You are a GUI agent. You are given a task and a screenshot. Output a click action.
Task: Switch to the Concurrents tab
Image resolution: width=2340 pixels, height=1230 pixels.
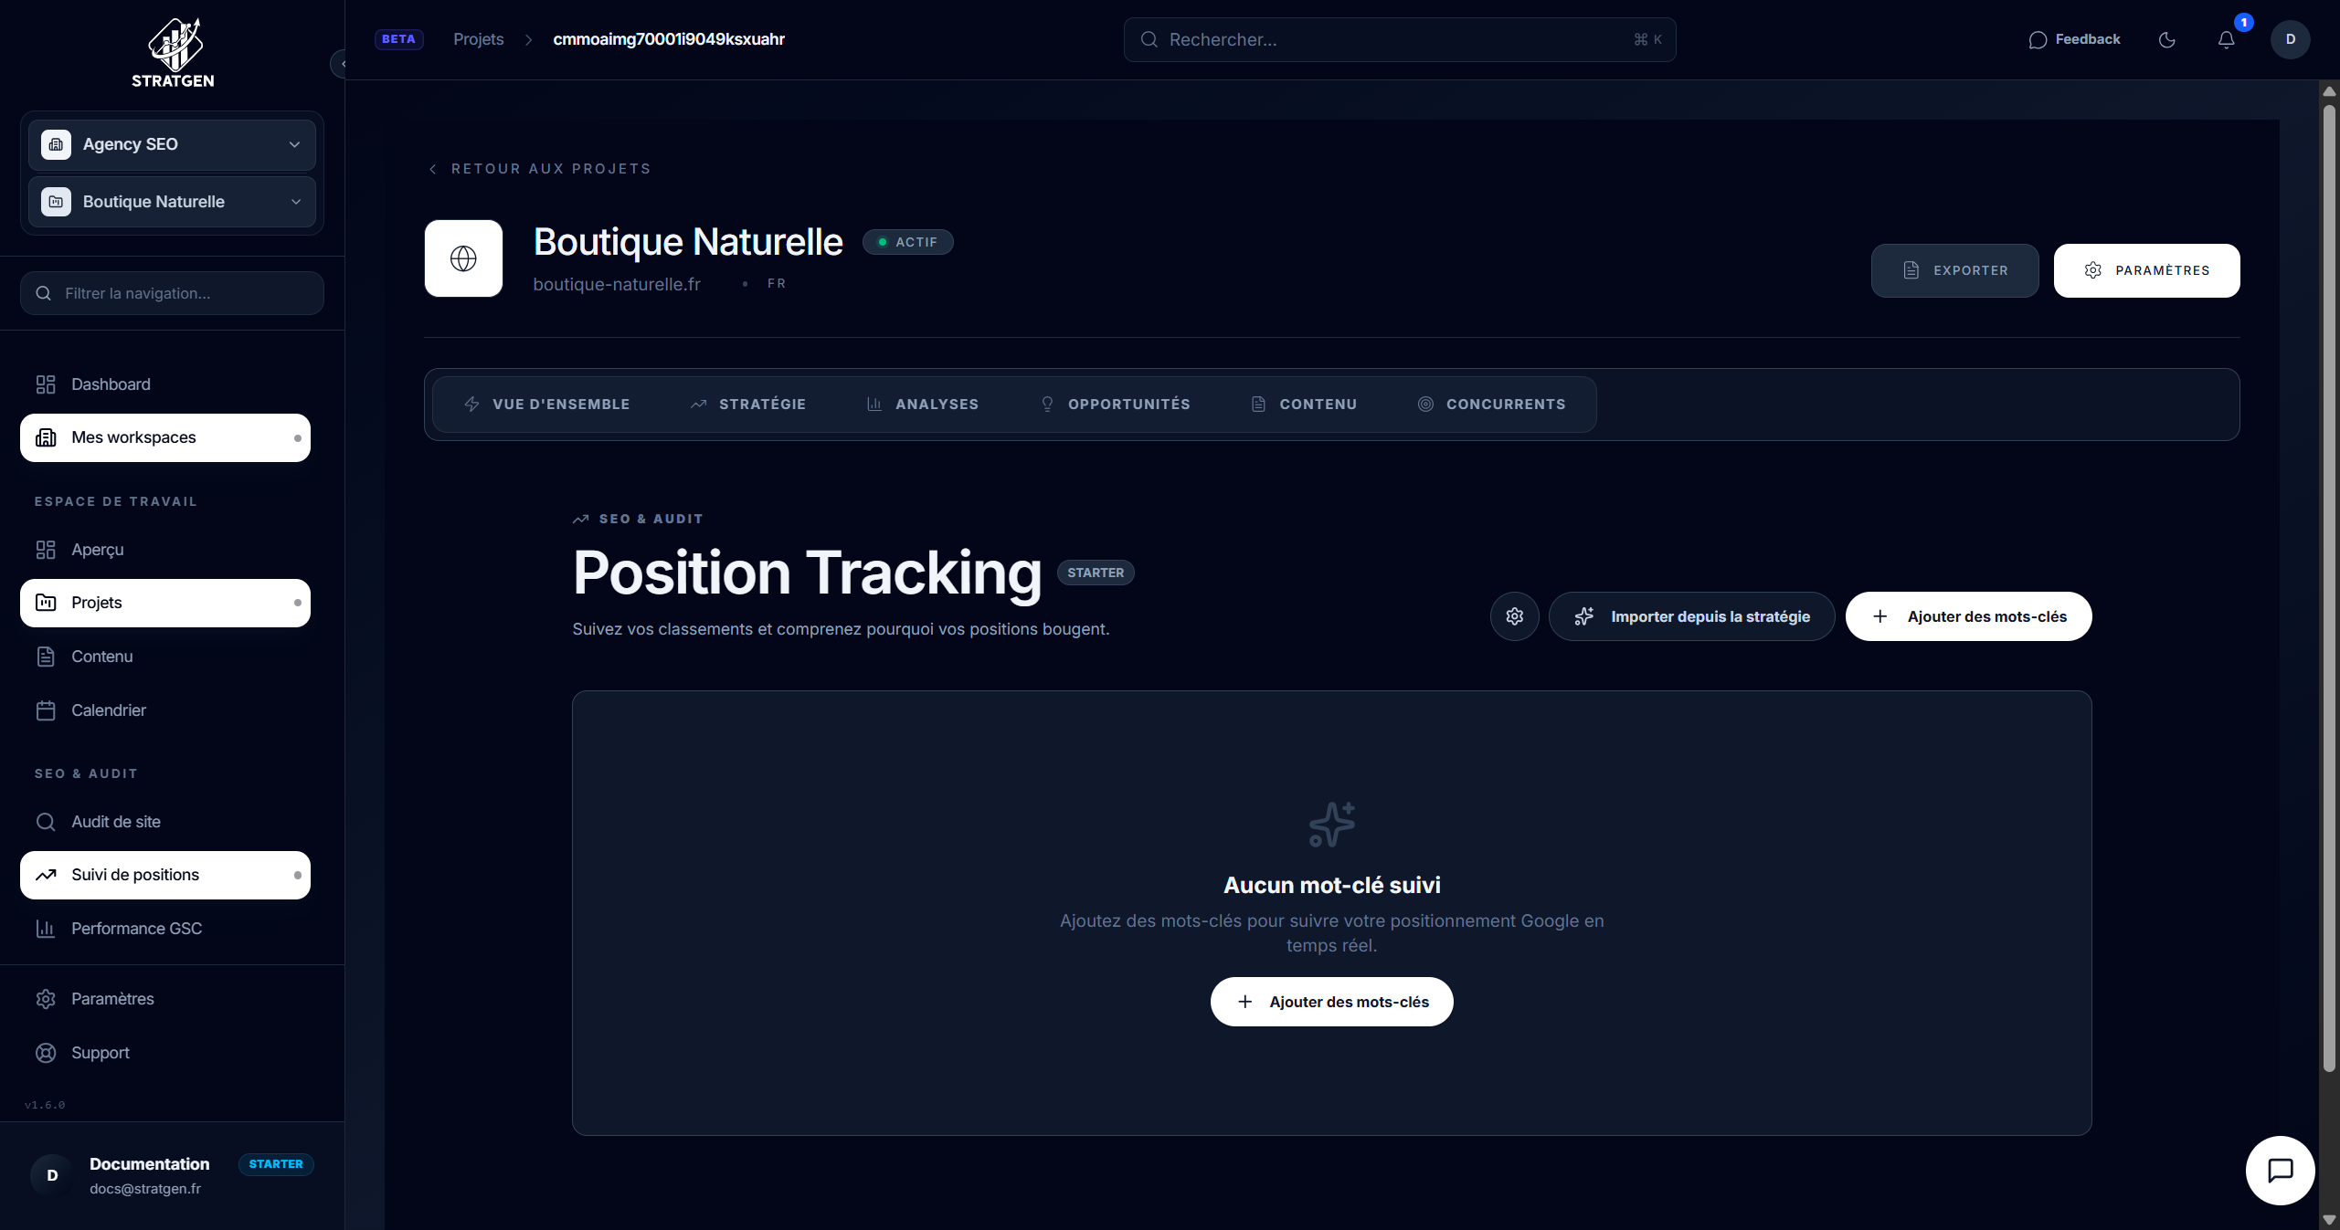(x=1491, y=405)
